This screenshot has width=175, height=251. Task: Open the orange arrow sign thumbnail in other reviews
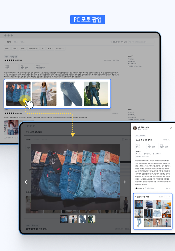166,213
